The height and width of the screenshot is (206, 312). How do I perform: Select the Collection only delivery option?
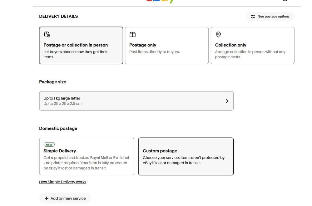pos(252,46)
